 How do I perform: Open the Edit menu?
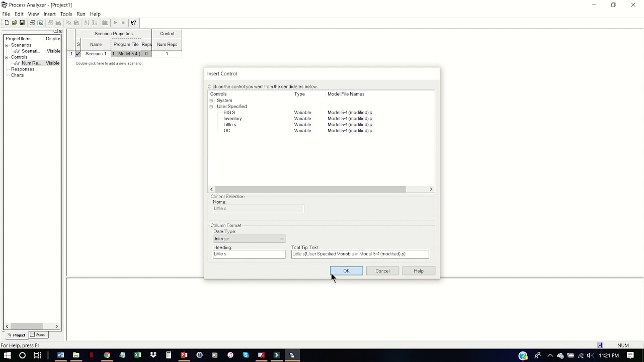[x=19, y=14]
